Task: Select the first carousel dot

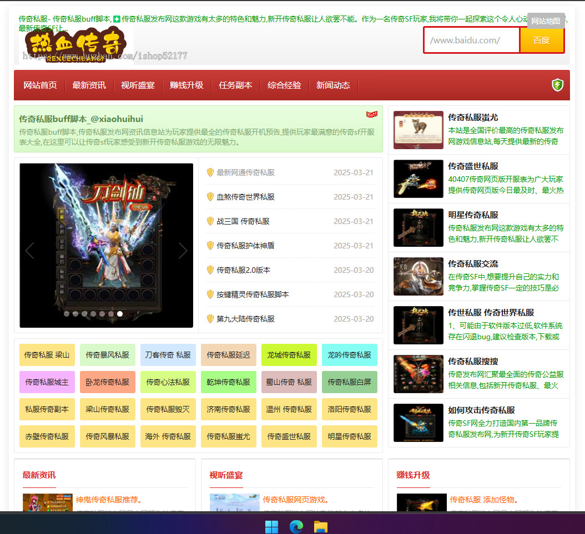Action: coord(67,314)
